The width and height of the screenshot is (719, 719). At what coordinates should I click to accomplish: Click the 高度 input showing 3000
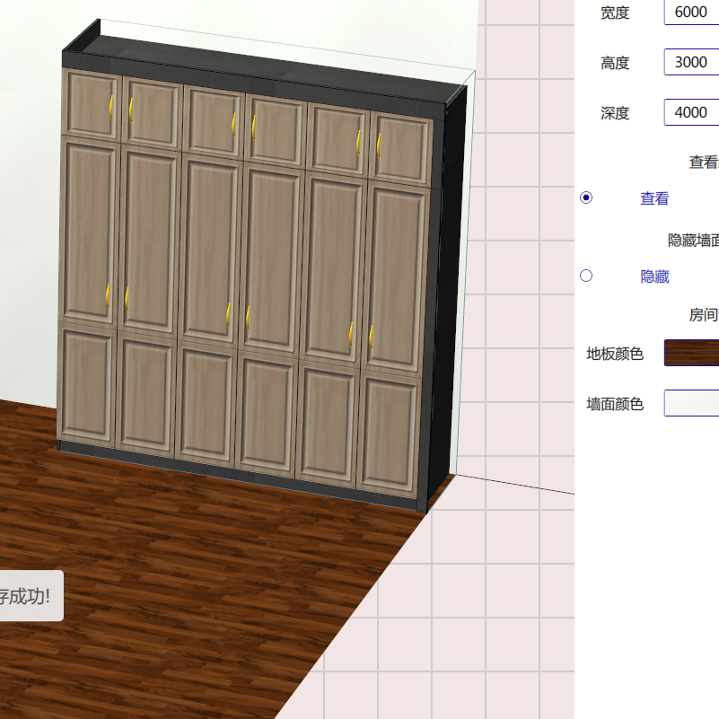691,63
